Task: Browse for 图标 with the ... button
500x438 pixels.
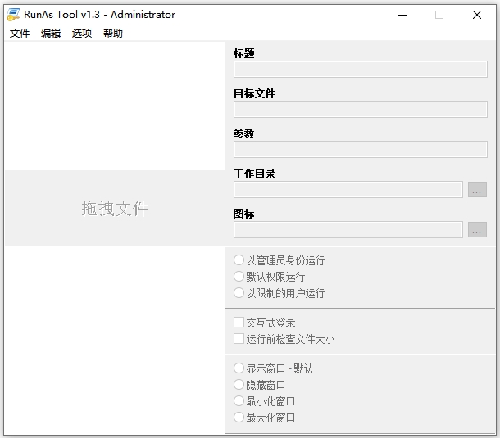Action: click(477, 230)
